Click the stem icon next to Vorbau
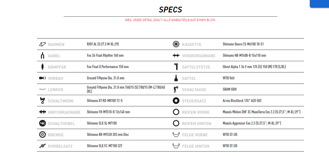Viewport: 329px width, 156px height. coord(42,78)
